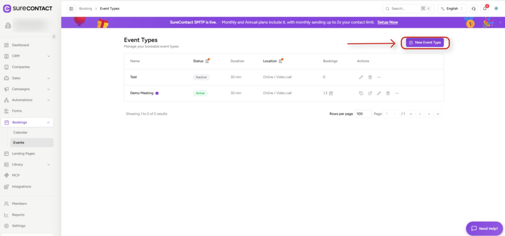505x236 pixels.
Task: Open more actions for Demo Meeting
Action: tap(397, 93)
